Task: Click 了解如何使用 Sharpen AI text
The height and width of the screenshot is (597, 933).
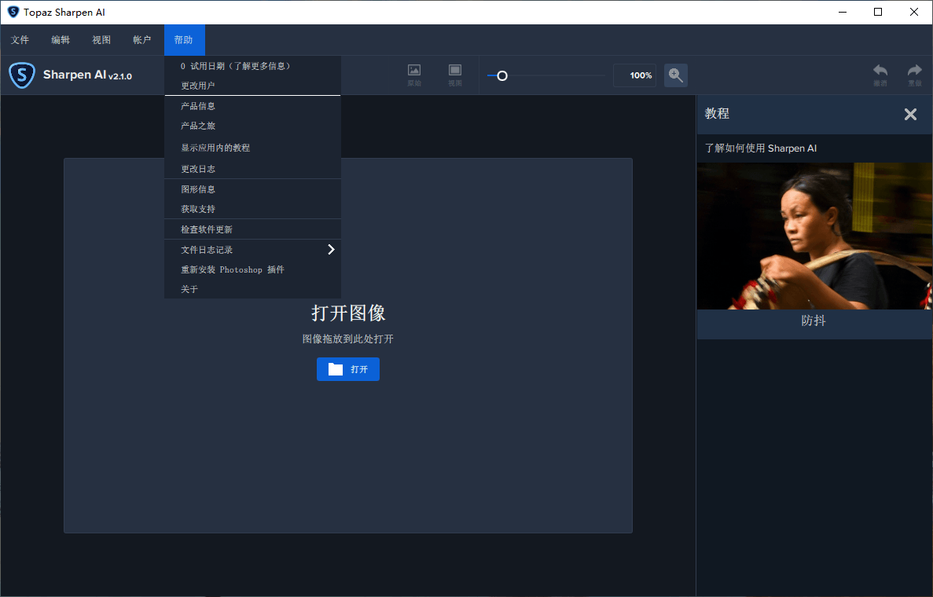Action: (761, 148)
